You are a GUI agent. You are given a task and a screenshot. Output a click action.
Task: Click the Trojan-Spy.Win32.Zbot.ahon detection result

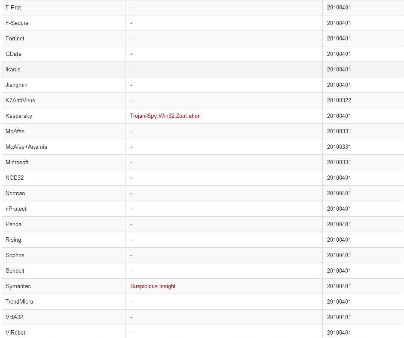[x=165, y=116]
